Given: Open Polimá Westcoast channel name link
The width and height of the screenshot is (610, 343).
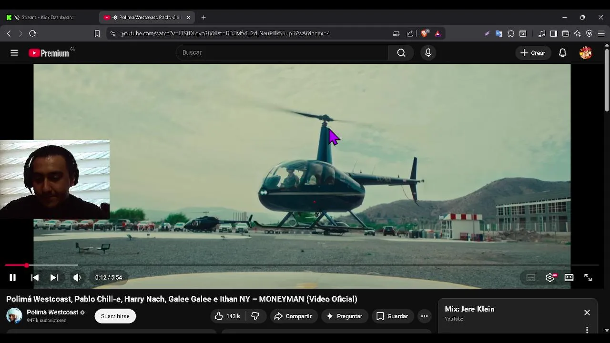Looking at the screenshot, I should [52, 312].
